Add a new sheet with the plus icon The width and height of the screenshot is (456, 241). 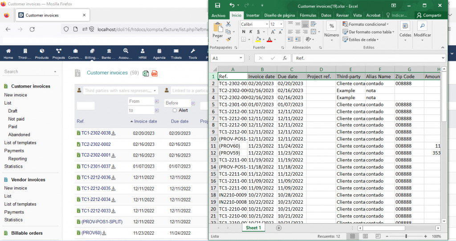[279, 228]
